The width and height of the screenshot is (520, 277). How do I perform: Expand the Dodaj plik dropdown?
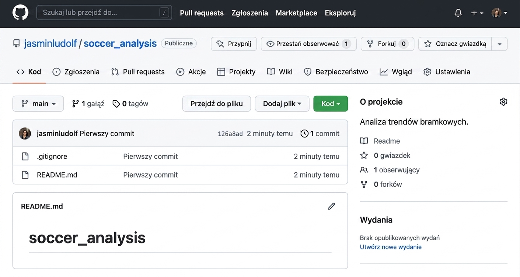(282, 104)
